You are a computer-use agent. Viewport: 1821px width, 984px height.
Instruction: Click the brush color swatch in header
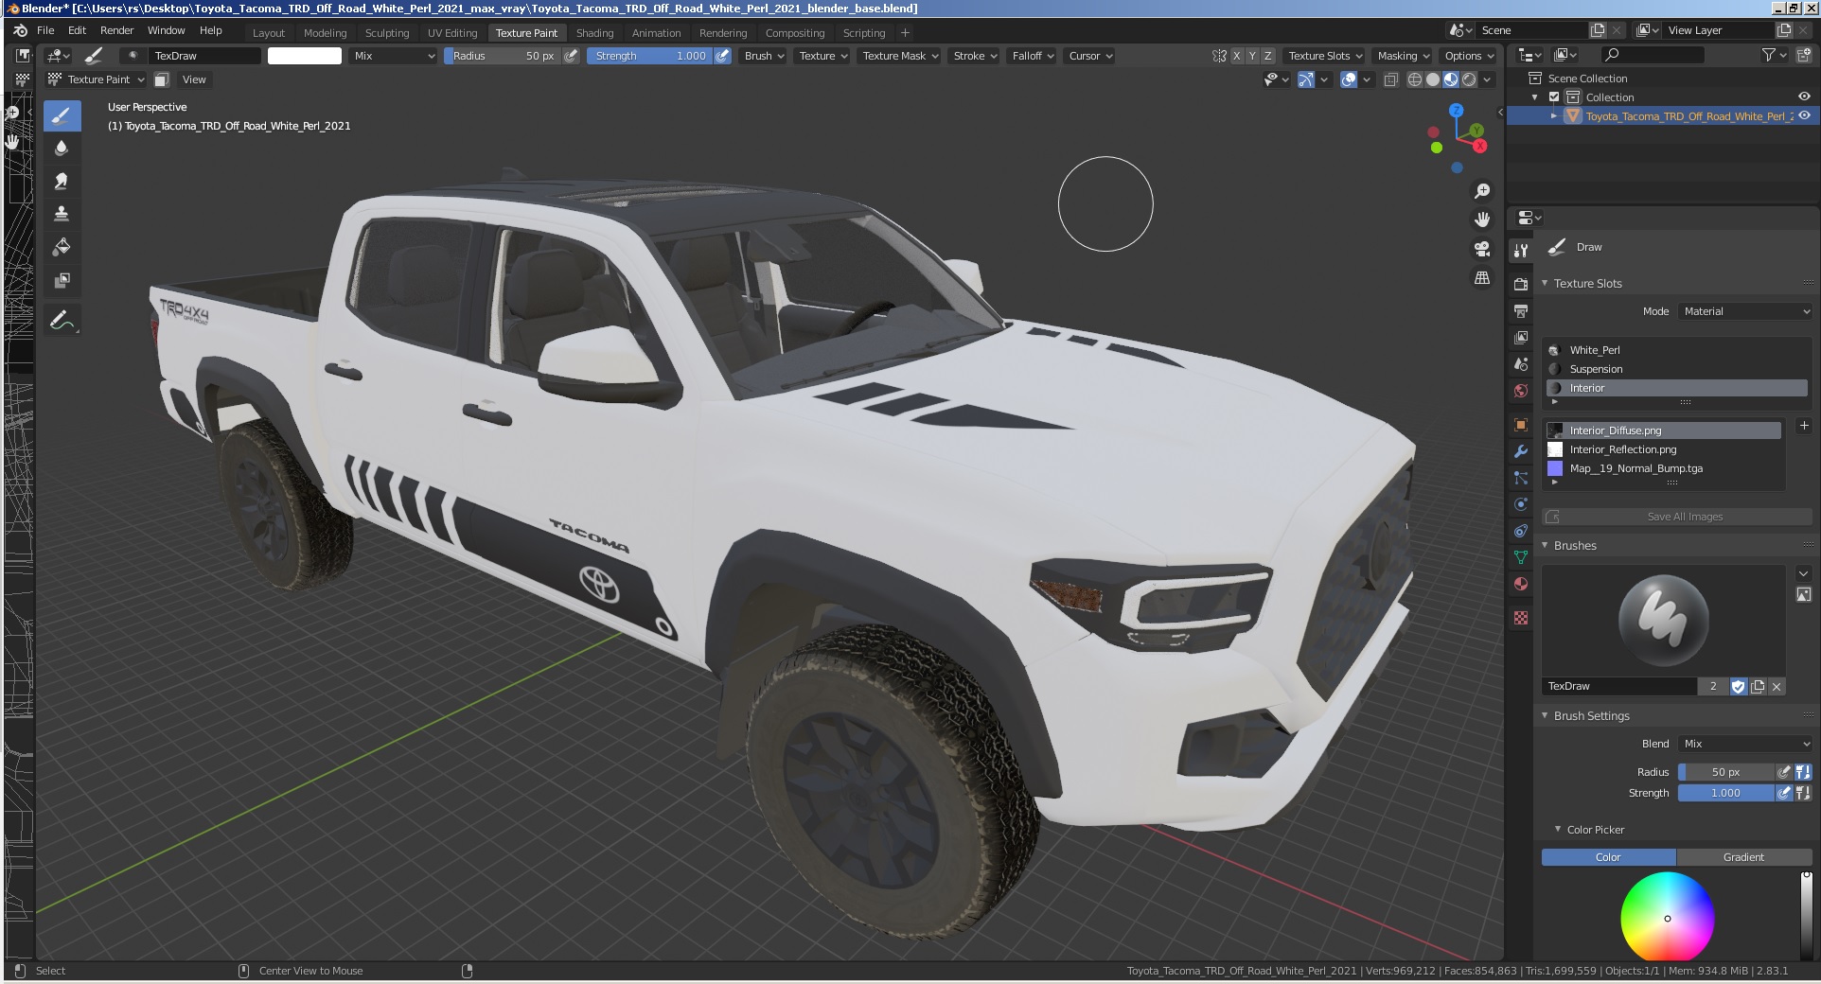(305, 56)
